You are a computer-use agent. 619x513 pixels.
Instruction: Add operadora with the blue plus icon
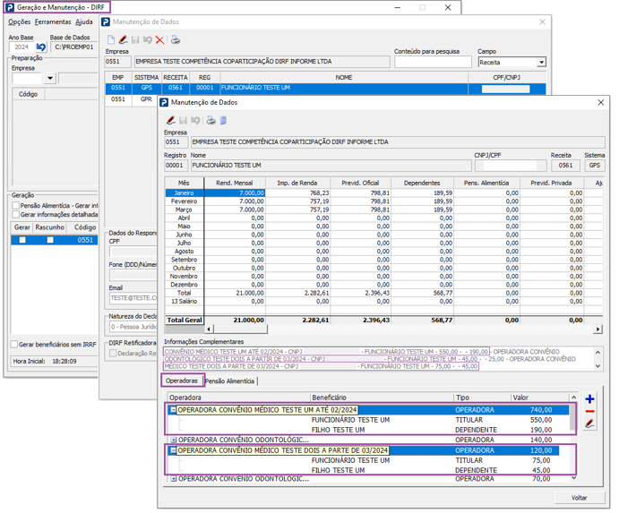point(589,399)
